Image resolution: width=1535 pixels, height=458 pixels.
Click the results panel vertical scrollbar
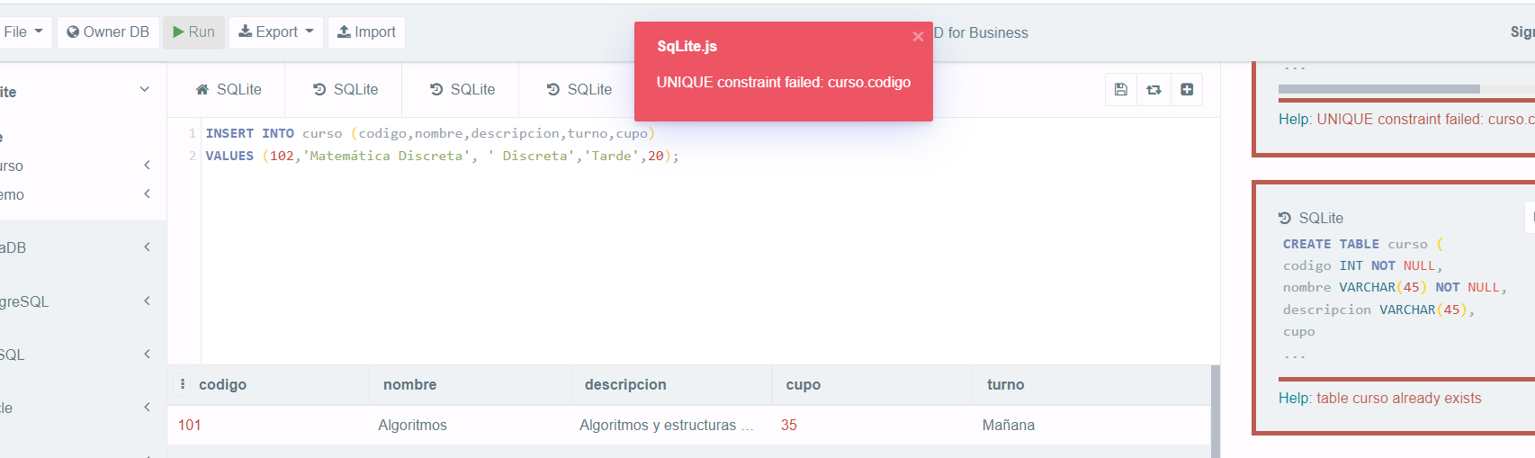(x=1216, y=411)
